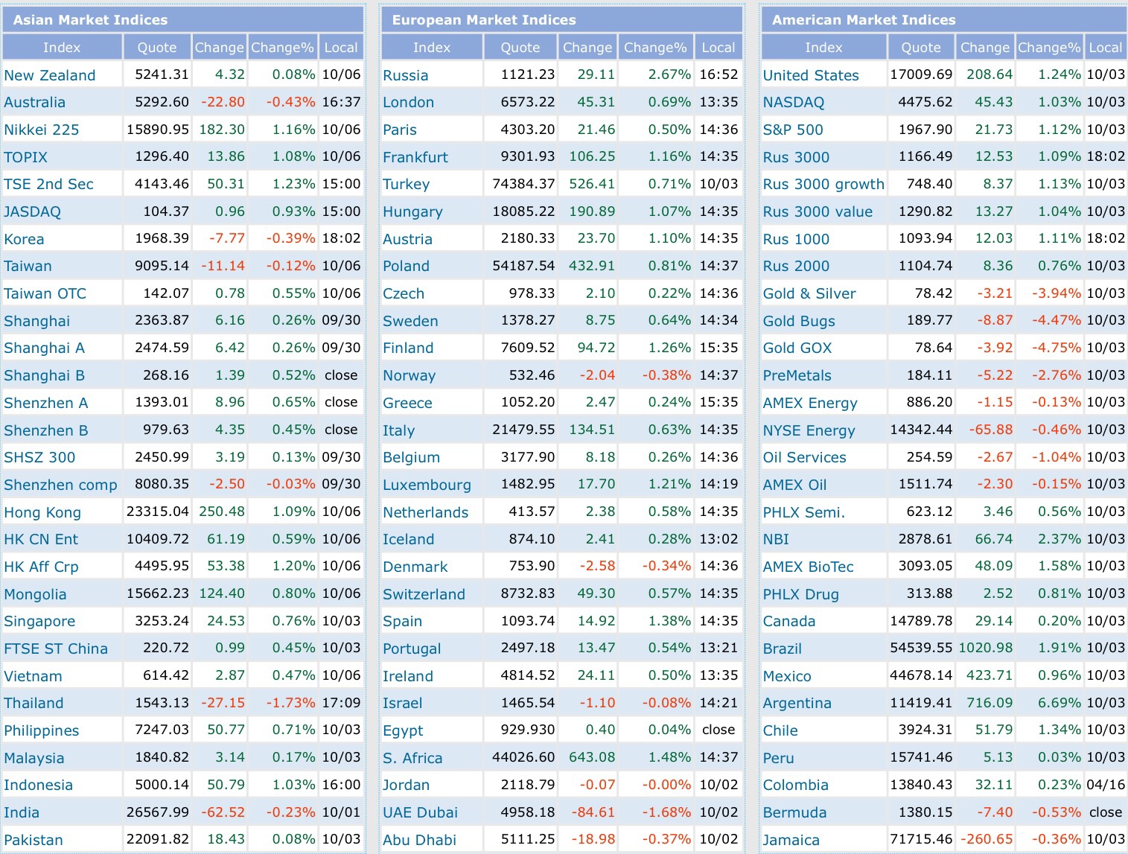Viewport: 1128px width, 854px height.
Task: Click Local column header in American table
Action: (x=1106, y=47)
